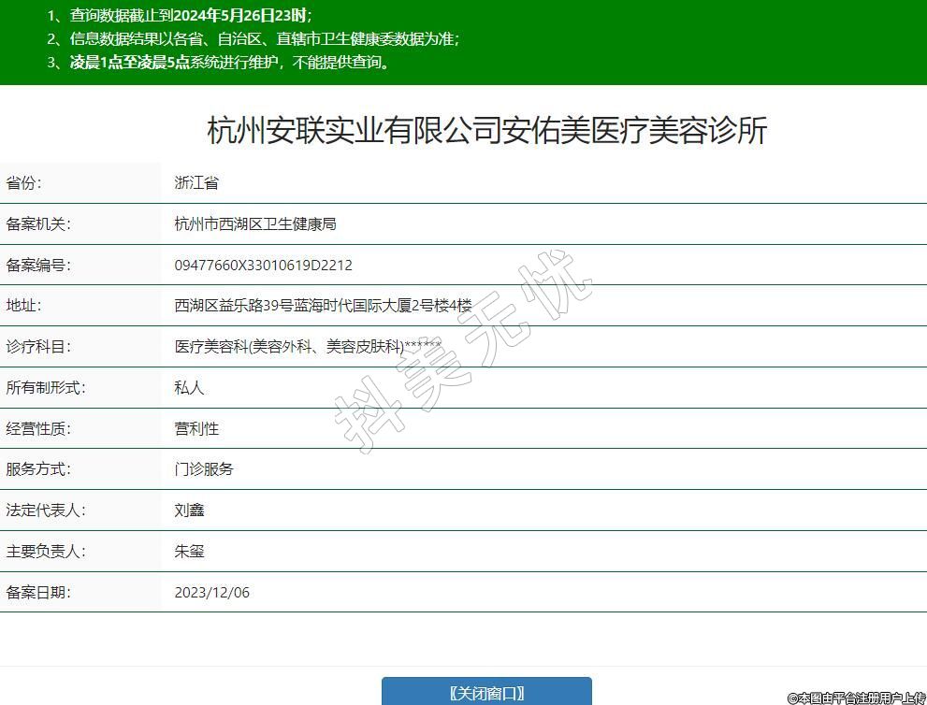
Task: Click the 备案日期 value 2023/12/06
Action: pos(211,593)
